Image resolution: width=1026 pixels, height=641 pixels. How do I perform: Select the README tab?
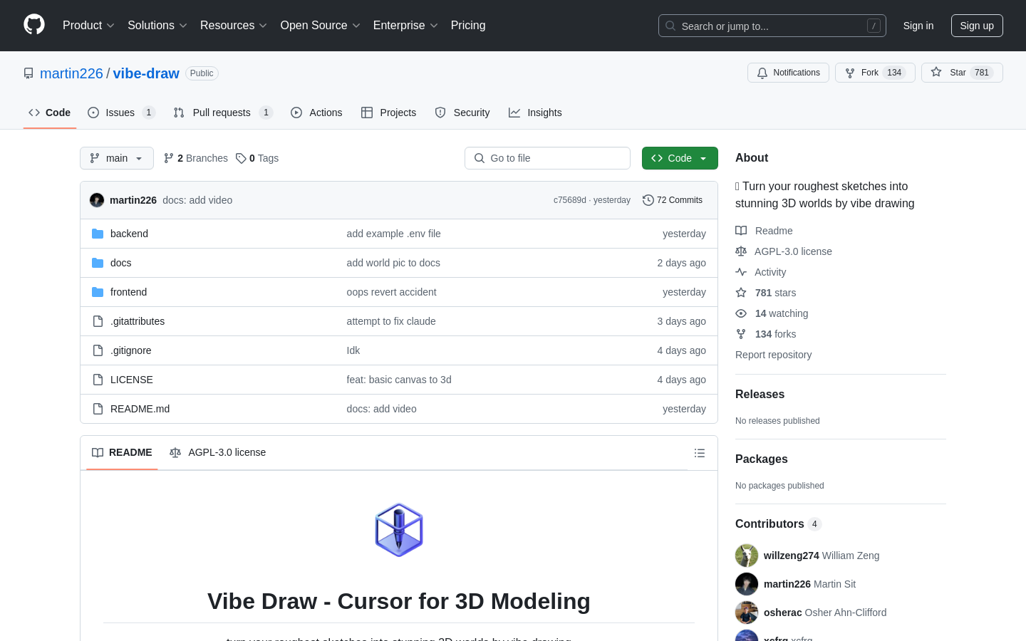[122, 452]
